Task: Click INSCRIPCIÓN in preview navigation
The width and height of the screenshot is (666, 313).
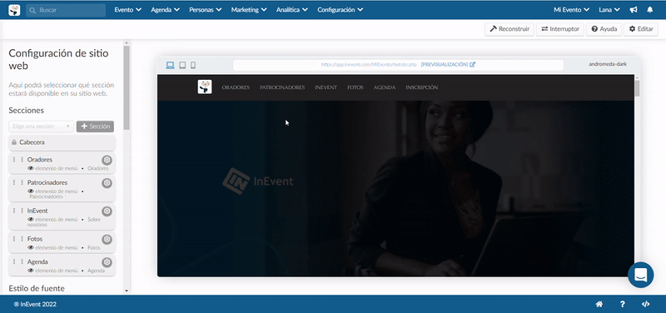Action: coord(422,87)
